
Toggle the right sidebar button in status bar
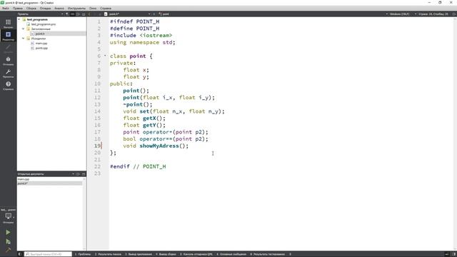click(x=454, y=254)
